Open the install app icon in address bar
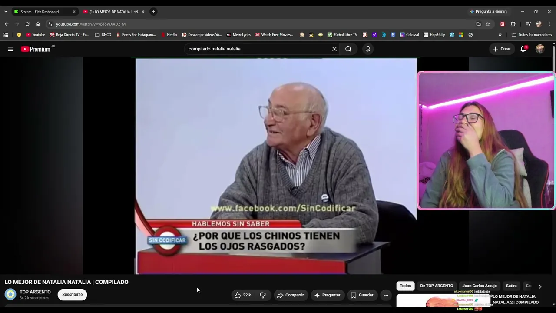This screenshot has height=313, width=556. pos(478,24)
